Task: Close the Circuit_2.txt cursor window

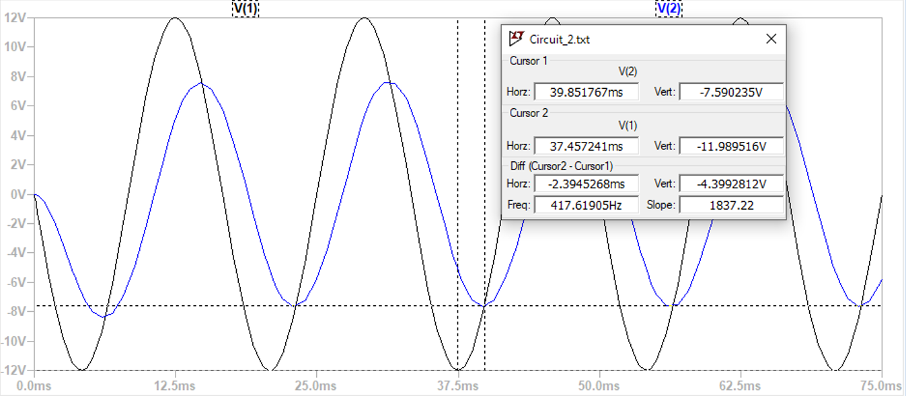Action: click(771, 39)
